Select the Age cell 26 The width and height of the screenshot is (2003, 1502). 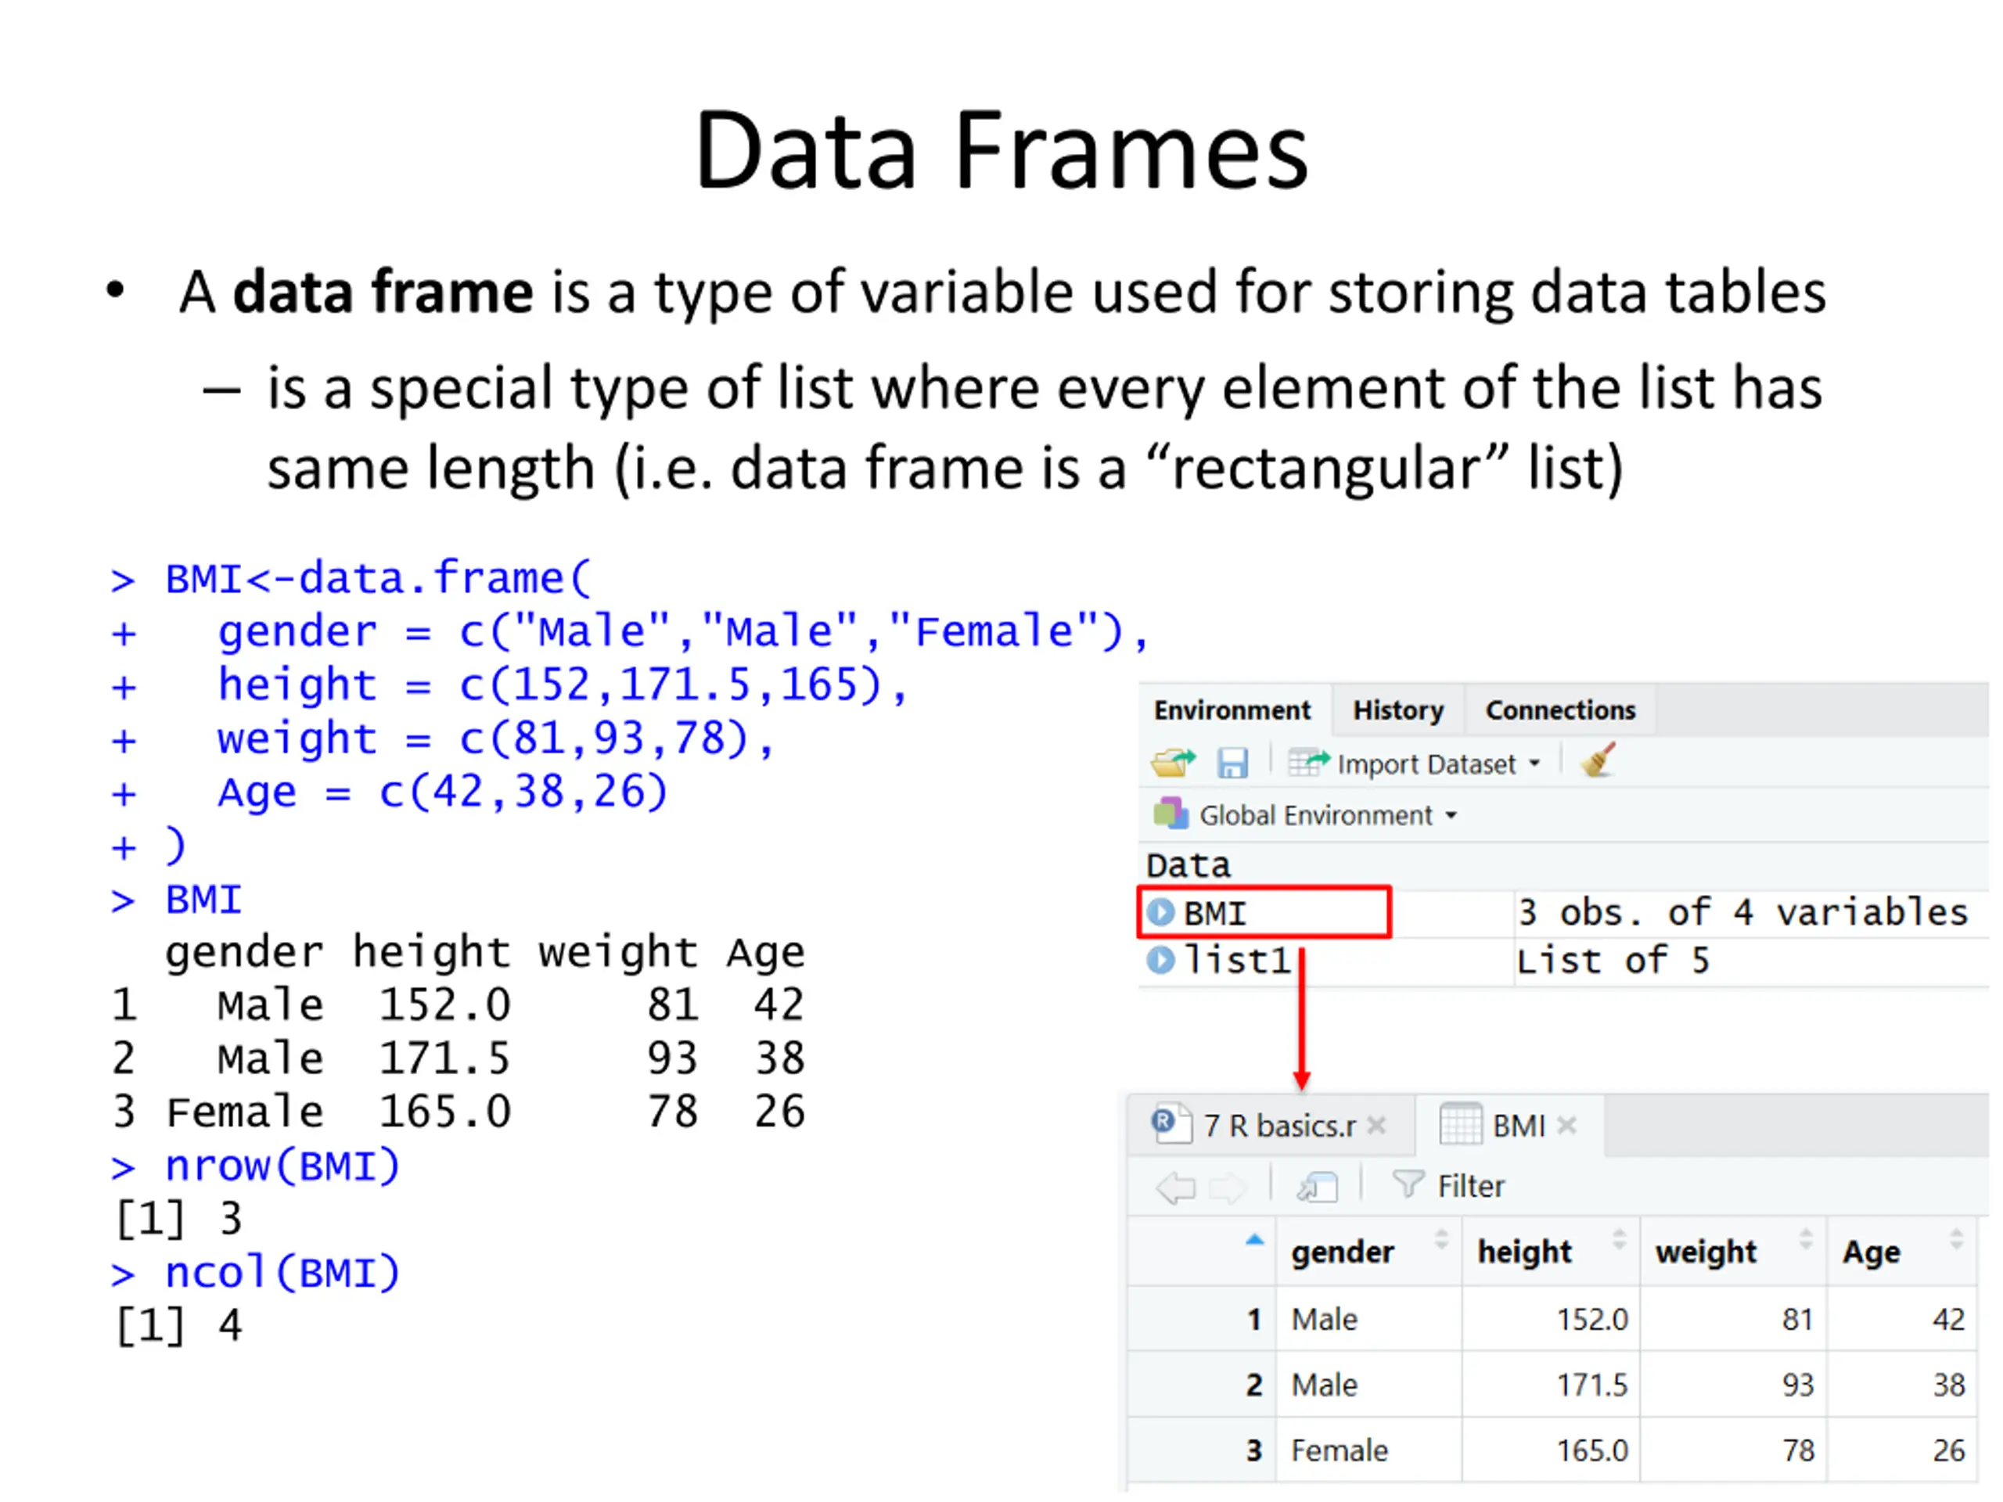[x=1901, y=1450]
